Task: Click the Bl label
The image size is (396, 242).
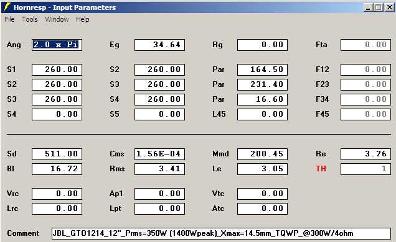Action: pyautogui.click(x=11, y=169)
